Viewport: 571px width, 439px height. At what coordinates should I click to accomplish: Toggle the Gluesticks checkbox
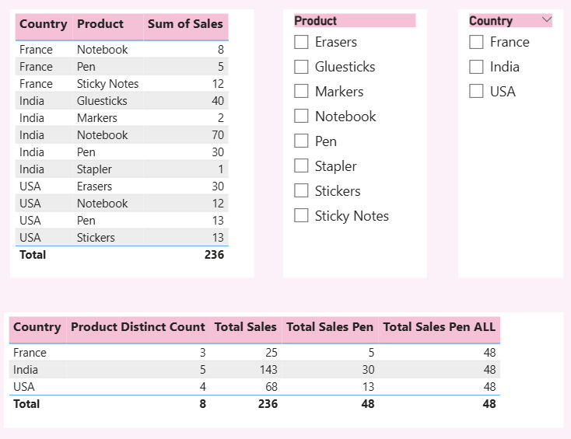(x=301, y=67)
